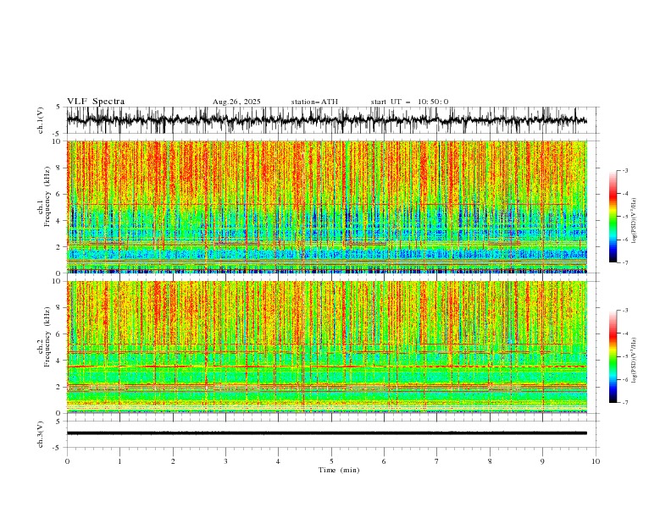The image size is (671, 518).
Task: Click the ch.2 'Frequency (kHz)' axis label
Action: click(47, 337)
